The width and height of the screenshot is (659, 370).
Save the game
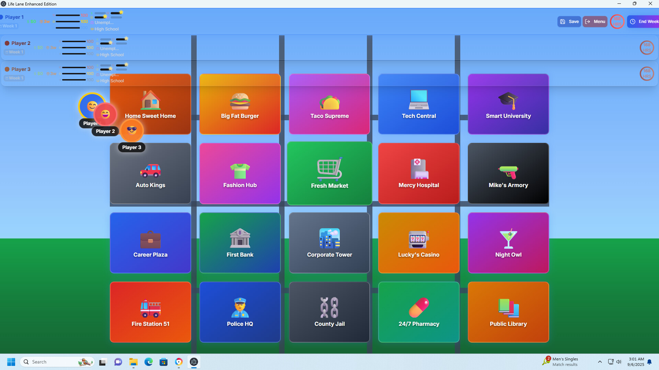point(569,21)
